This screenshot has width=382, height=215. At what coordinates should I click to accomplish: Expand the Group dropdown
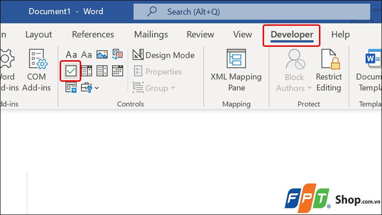[x=154, y=88]
